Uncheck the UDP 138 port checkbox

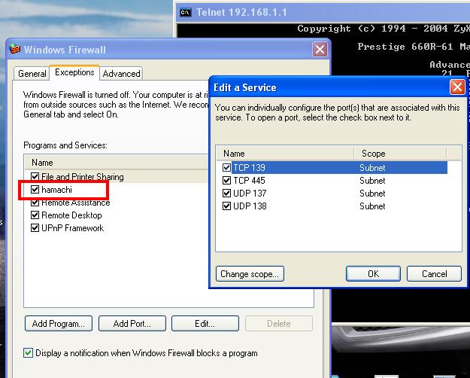pyautogui.click(x=226, y=206)
